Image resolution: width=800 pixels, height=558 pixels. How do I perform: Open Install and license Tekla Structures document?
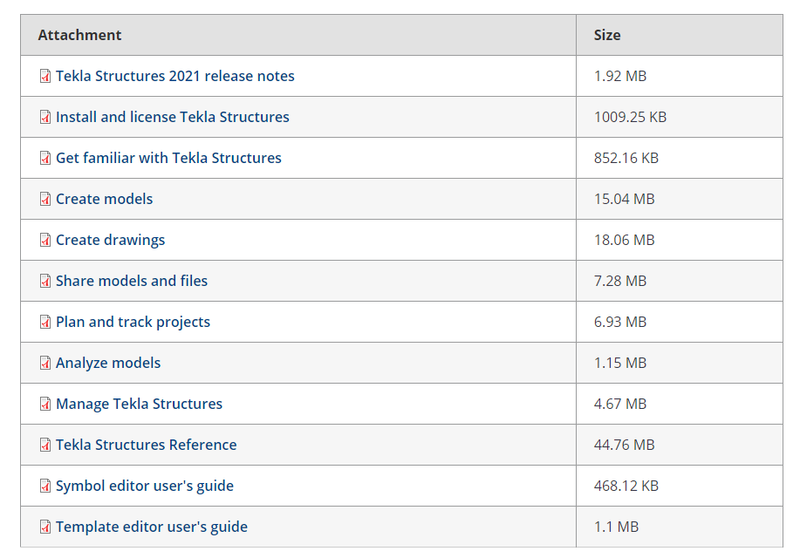click(173, 118)
